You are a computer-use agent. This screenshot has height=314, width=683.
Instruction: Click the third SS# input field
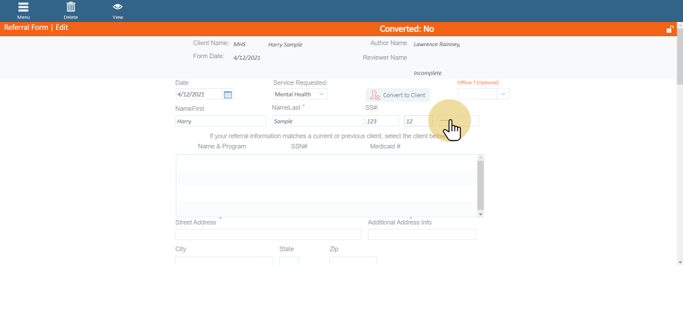(x=460, y=121)
